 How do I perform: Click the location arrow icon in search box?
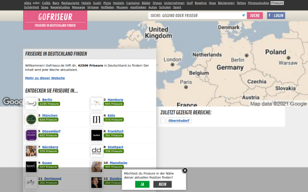click(243, 15)
